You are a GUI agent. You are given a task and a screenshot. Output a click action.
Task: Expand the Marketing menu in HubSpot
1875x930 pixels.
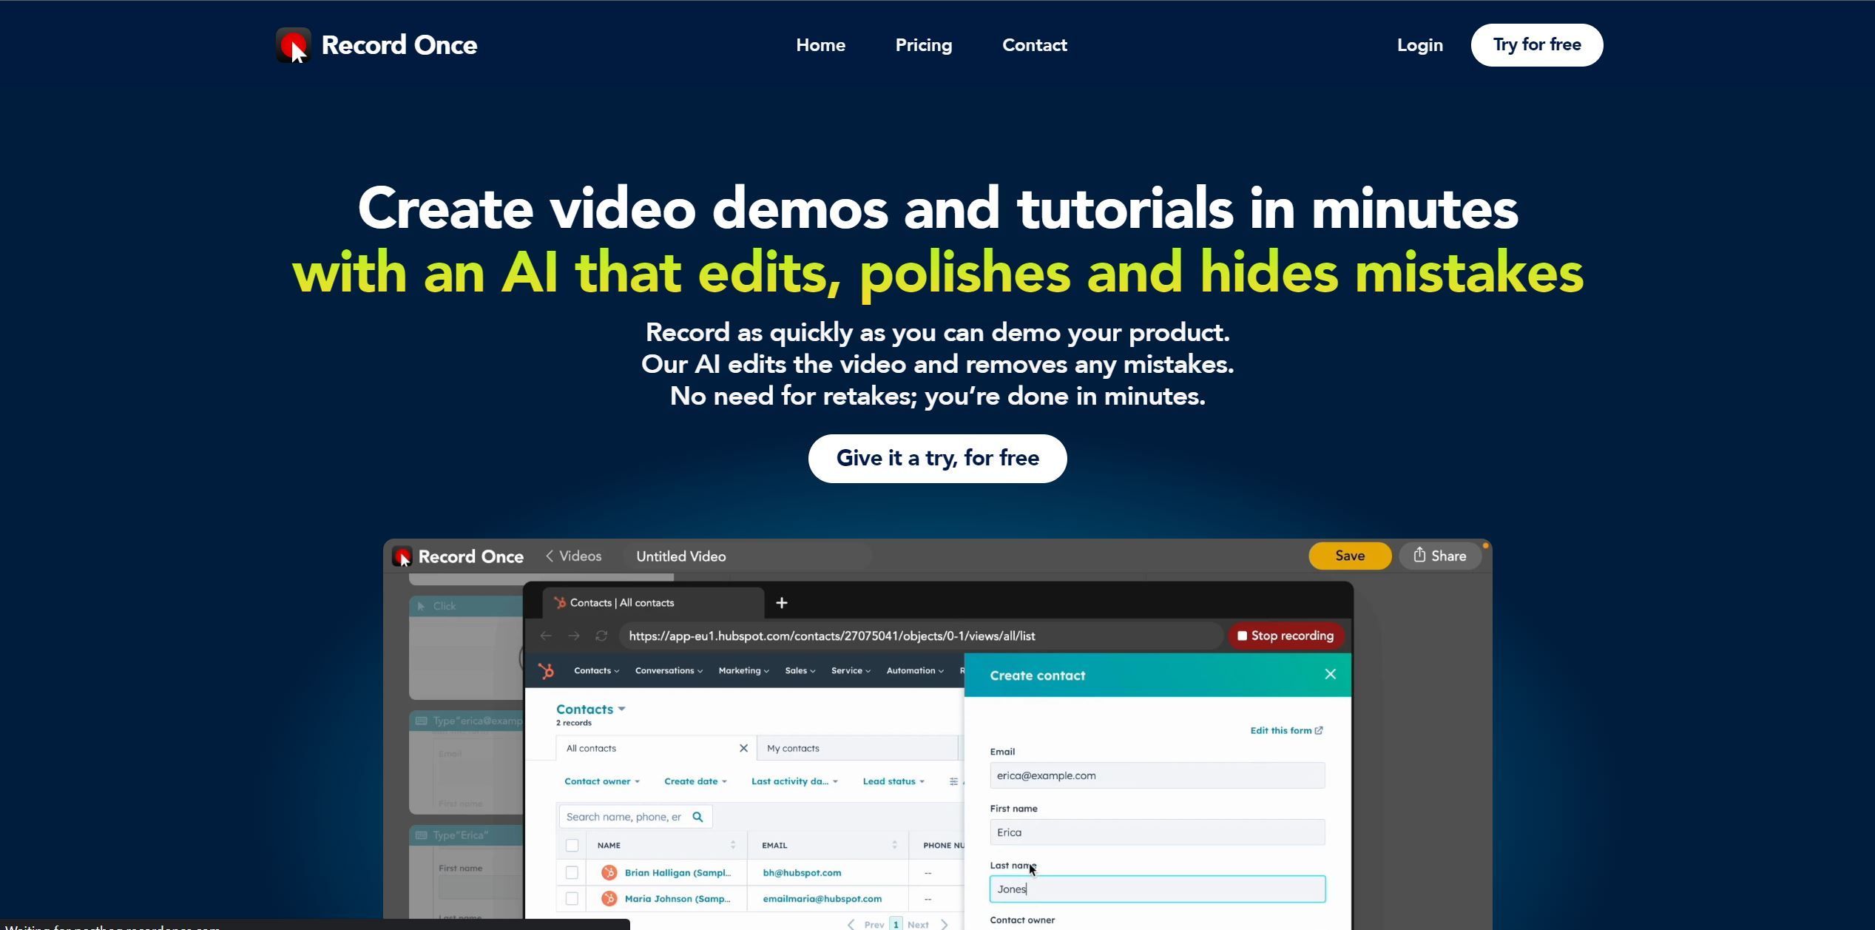coord(743,671)
